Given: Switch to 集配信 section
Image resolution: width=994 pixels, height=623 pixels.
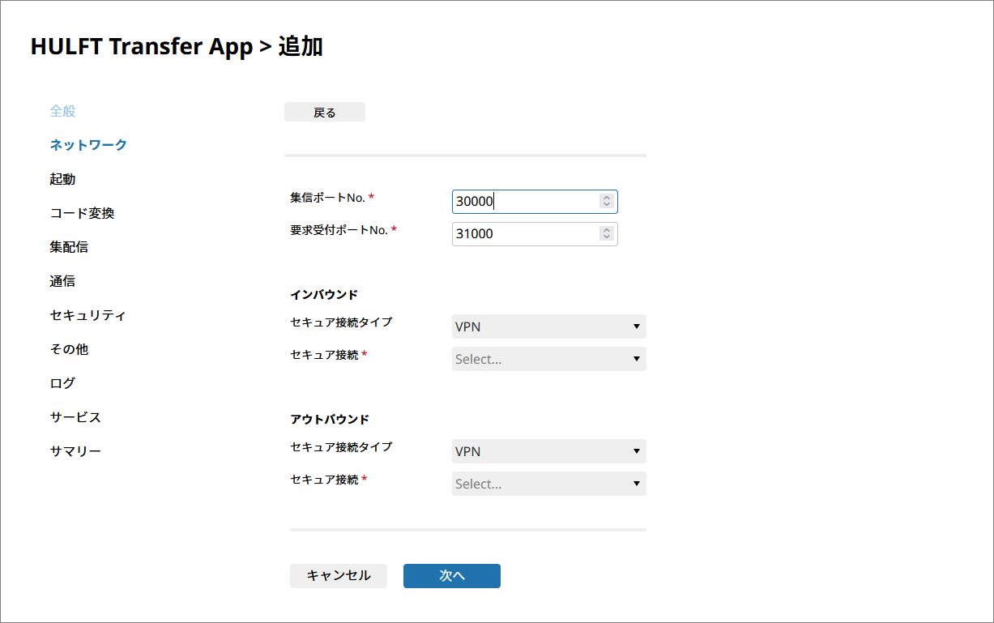Looking at the screenshot, I should click(69, 247).
